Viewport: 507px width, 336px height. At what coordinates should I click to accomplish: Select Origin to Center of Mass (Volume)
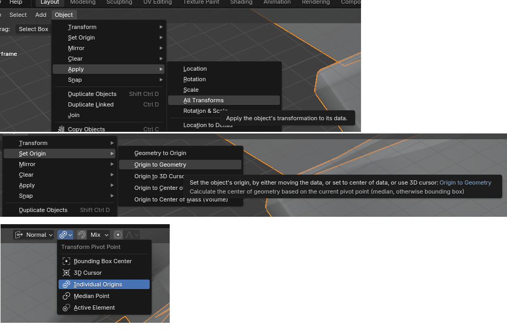180,199
